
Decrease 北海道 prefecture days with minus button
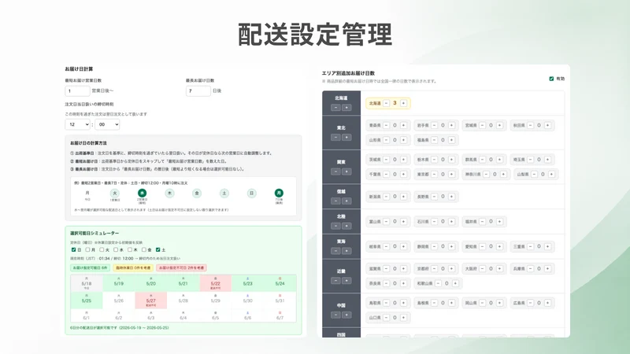(x=386, y=104)
